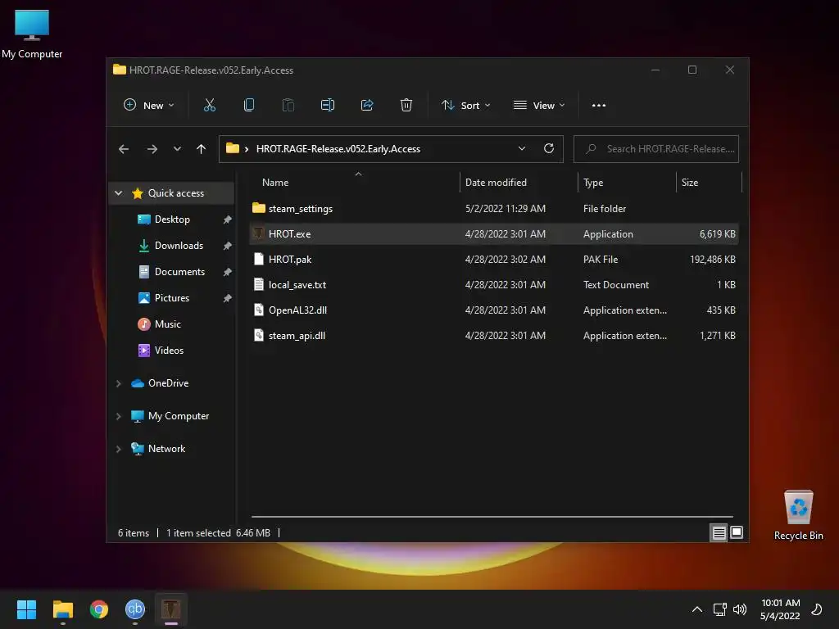Select the local_save.txt file
839x629 pixels.
494,284
